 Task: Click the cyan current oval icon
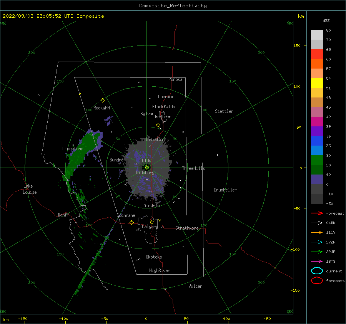click(317, 271)
